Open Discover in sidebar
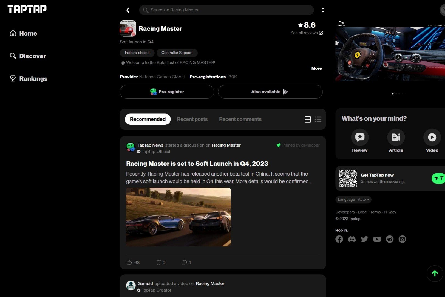 [28, 56]
